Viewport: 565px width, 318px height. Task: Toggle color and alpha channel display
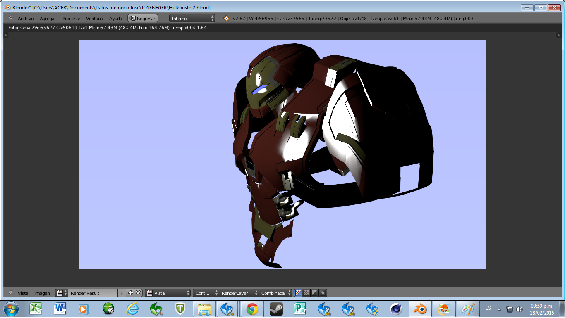point(298,293)
